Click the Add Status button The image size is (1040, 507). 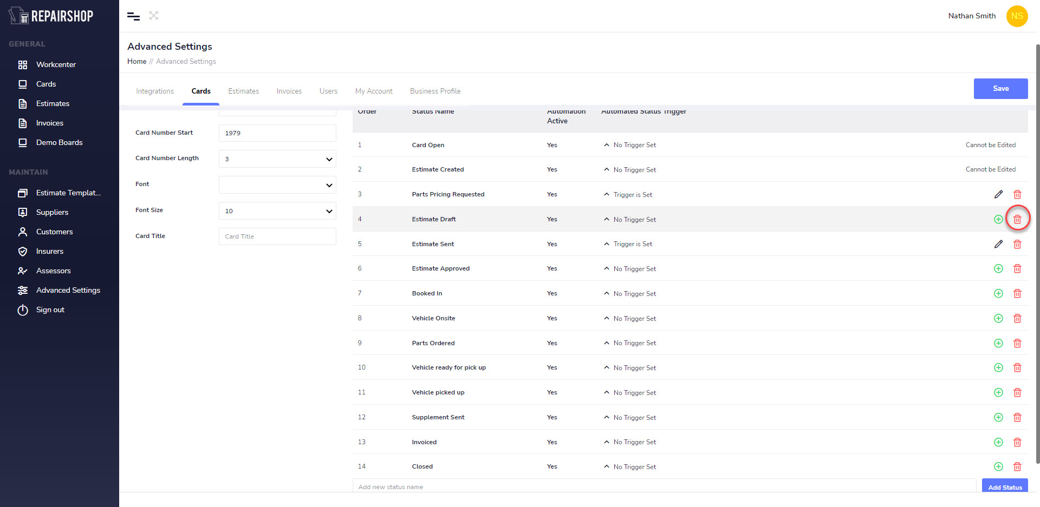click(x=1005, y=486)
